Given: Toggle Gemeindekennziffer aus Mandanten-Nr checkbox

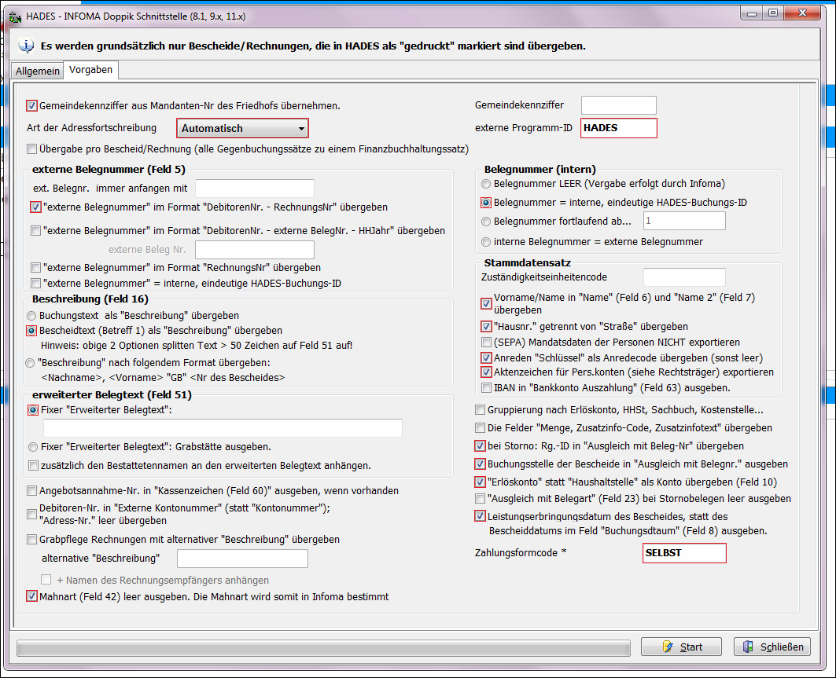Looking at the screenshot, I should click(32, 105).
